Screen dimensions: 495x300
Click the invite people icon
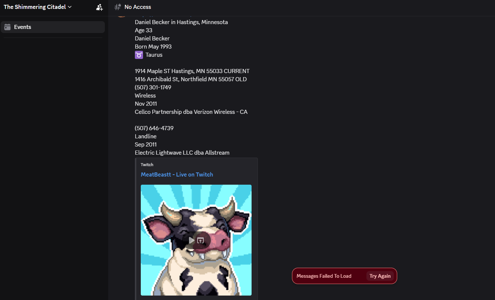coord(99,7)
